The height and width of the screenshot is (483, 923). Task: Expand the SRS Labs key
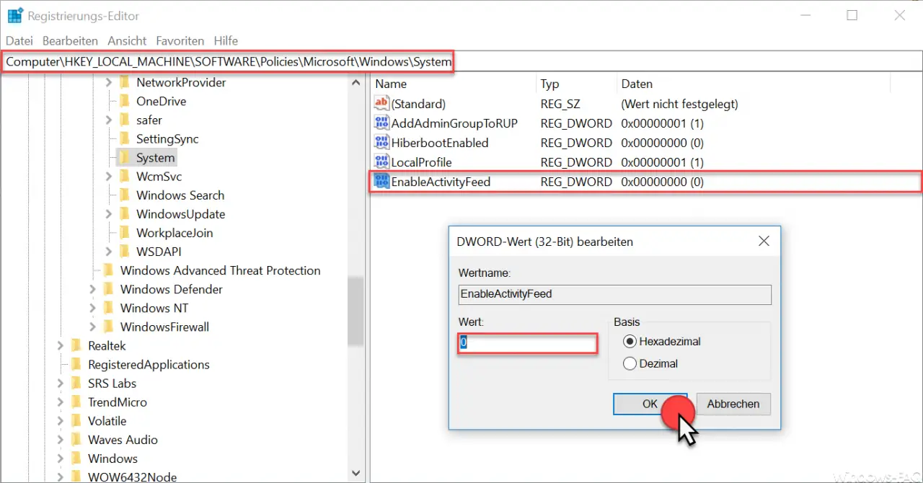click(60, 383)
